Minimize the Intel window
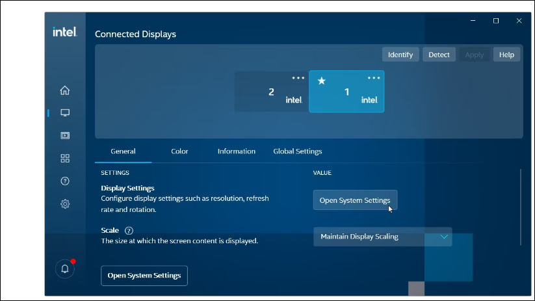535x301 pixels. click(473, 21)
